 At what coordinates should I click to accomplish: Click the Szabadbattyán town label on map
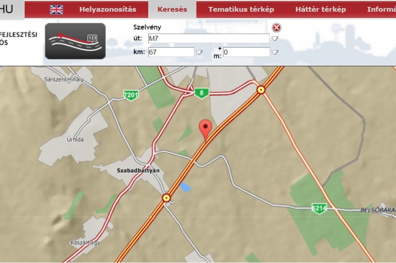pyautogui.click(x=138, y=170)
